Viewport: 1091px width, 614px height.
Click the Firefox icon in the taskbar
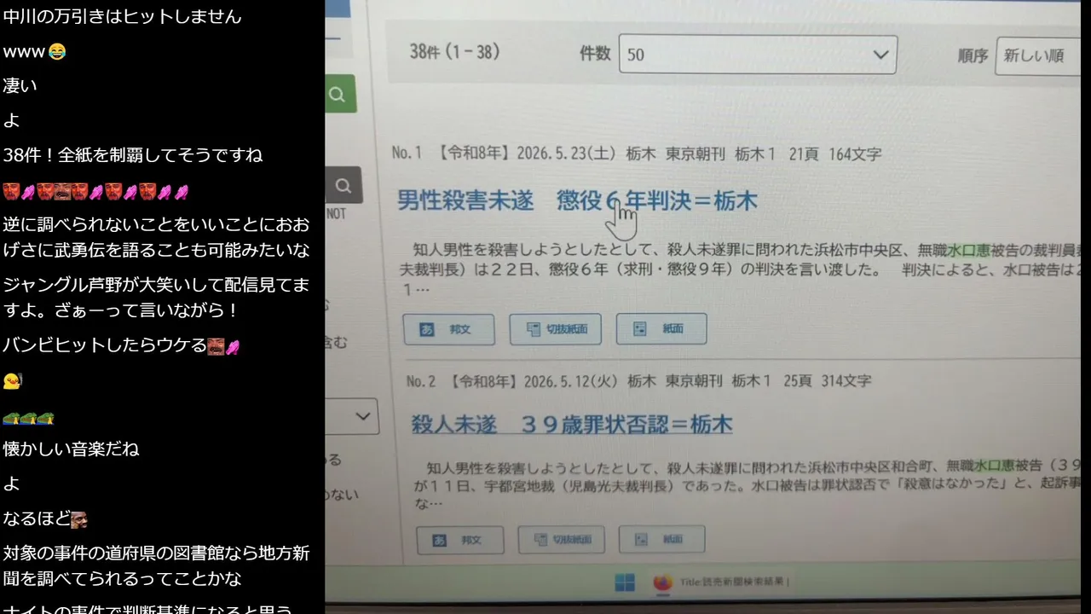coord(662,583)
